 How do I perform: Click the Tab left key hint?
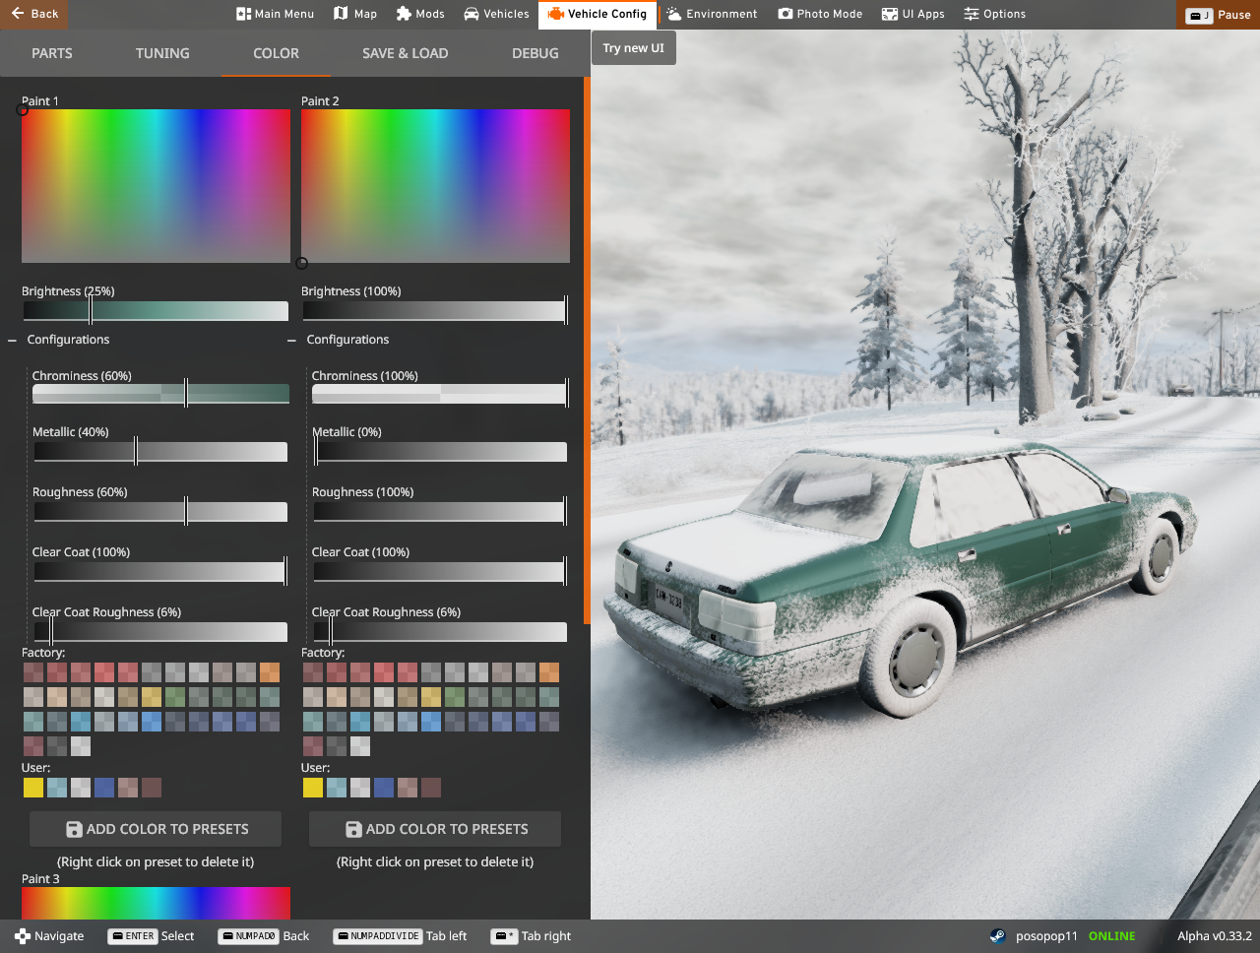400,936
